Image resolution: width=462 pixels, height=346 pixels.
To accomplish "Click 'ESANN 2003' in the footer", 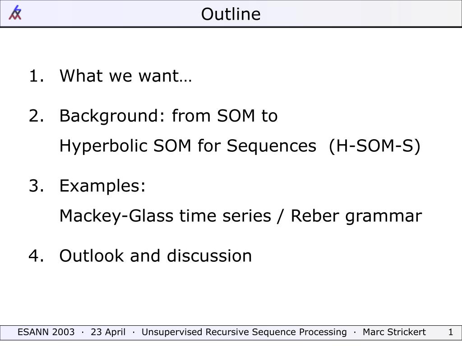I will pos(46,332).
